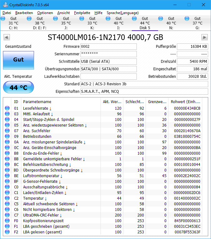Click the Rohwert column header
Screen dimensions: 211x239
[185, 102]
